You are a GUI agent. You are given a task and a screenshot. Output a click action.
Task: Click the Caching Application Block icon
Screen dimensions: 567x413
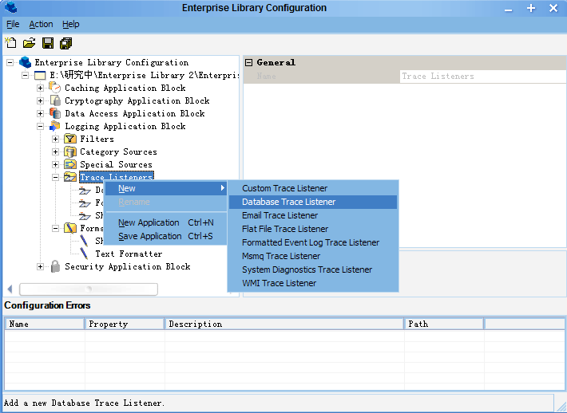point(55,88)
